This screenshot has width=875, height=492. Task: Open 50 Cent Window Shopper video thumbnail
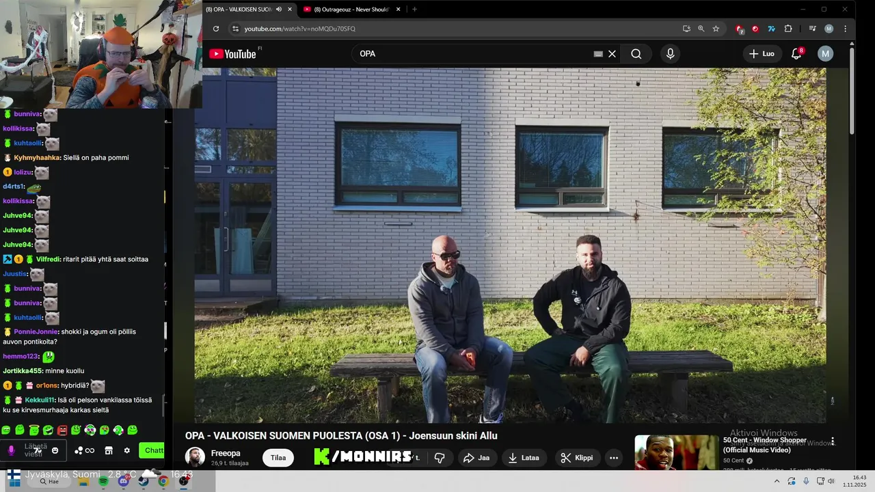coord(676,452)
